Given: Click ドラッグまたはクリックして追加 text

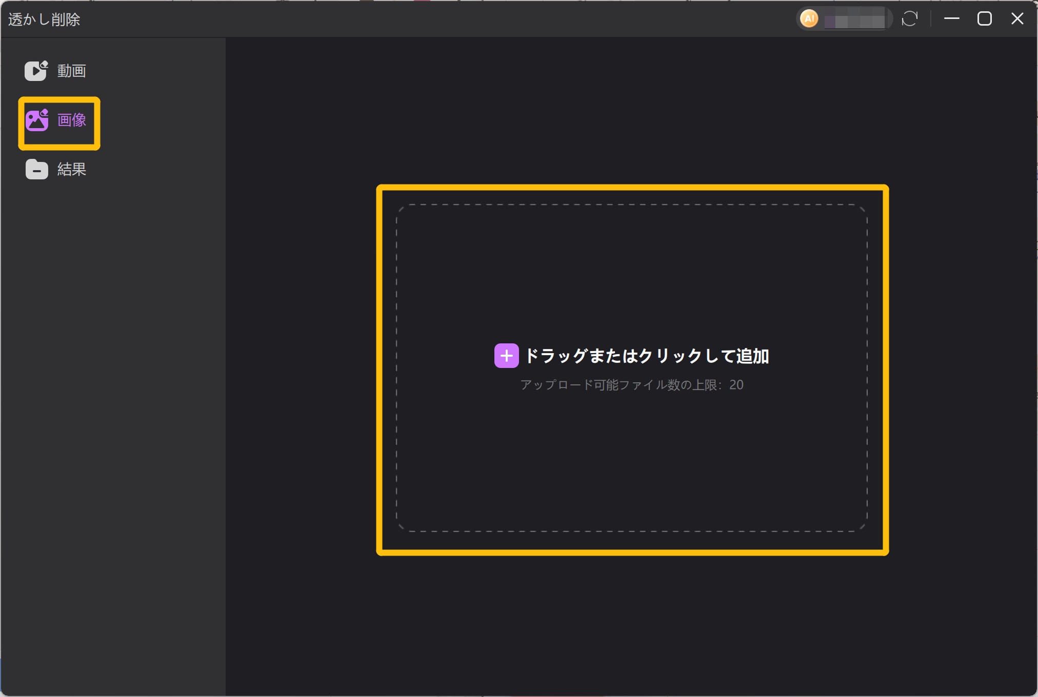Looking at the screenshot, I should (647, 356).
